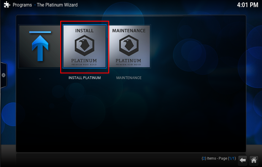This screenshot has height=167, width=262.
Task: Open the Maintenance Platinum tile
Action: (x=129, y=46)
